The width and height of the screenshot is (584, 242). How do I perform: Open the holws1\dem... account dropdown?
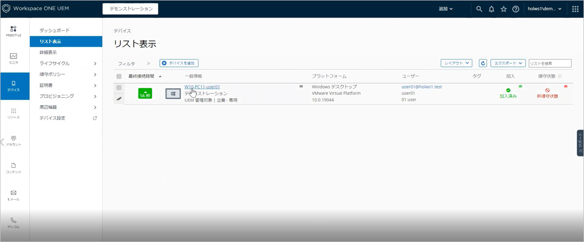545,9
